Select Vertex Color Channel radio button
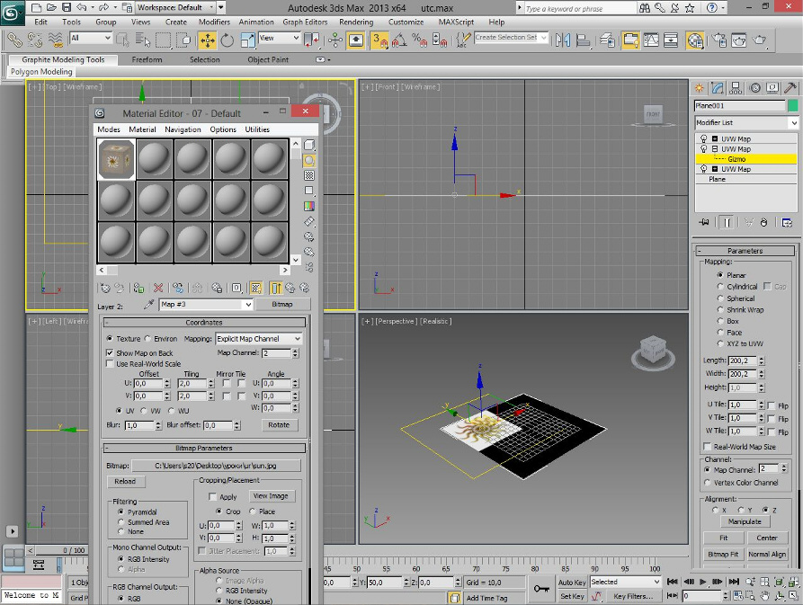This screenshot has height=605, width=803. coord(708,483)
